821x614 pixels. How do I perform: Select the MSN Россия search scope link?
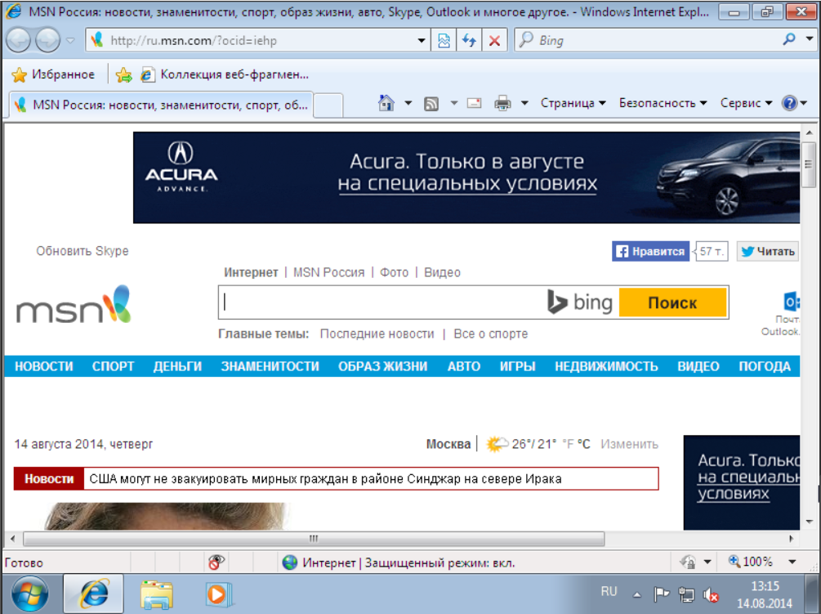coord(329,272)
